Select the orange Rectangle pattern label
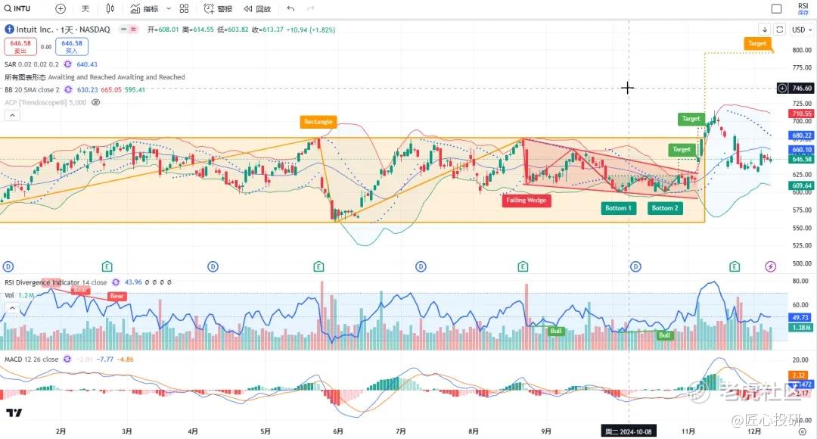 pyautogui.click(x=318, y=121)
